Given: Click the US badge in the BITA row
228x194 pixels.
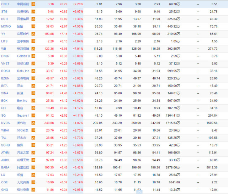Looking at the screenshot, I should pyautogui.click(x=33, y=86).
